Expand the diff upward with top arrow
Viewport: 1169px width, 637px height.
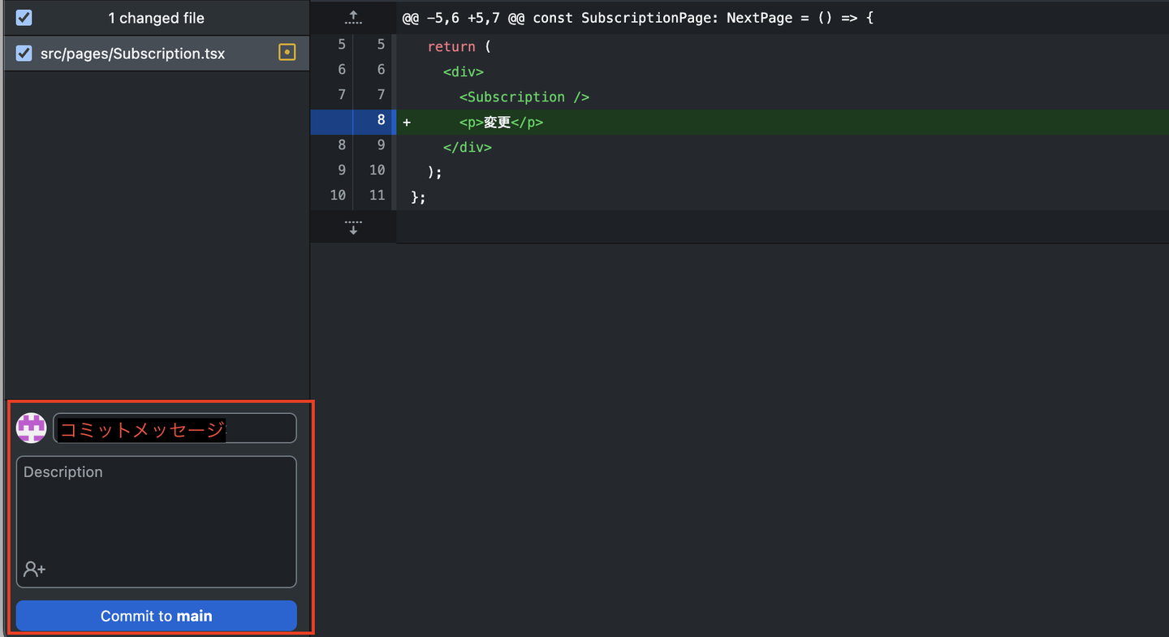click(353, 17)
